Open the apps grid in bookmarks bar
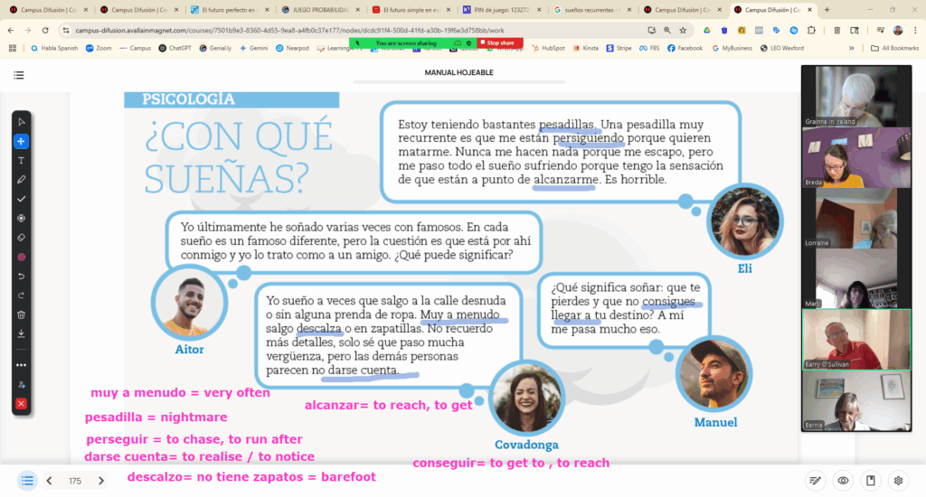The height and width of the screenshot is (497, 926). coord(13,49)
